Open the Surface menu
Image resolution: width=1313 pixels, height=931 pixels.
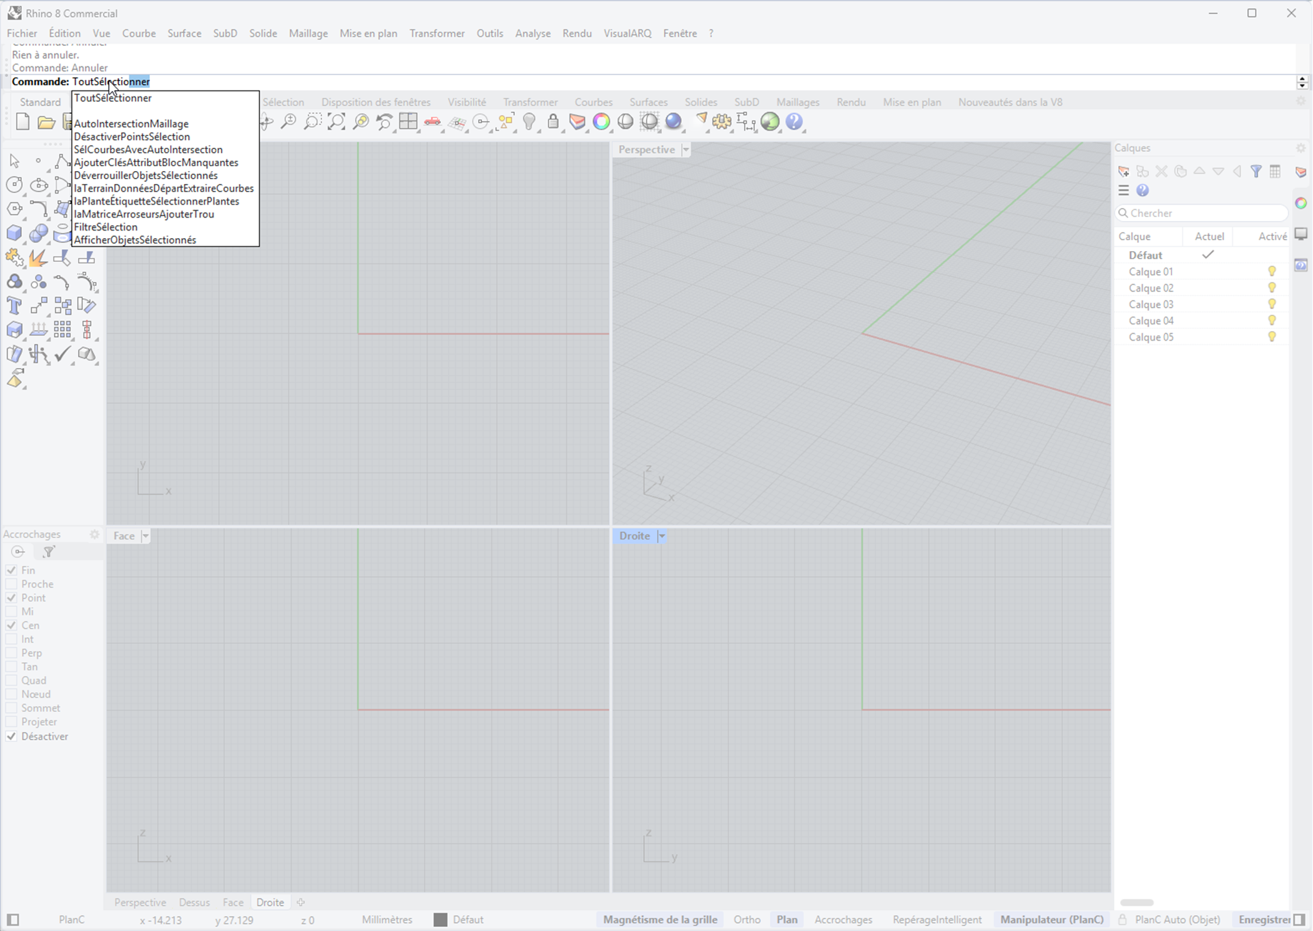pos(184,34)
